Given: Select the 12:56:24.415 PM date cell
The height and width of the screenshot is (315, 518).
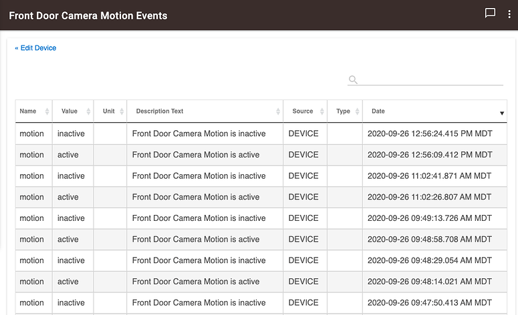Looking at the screenshot, I should pyautogui.click(x=430, y=133).
